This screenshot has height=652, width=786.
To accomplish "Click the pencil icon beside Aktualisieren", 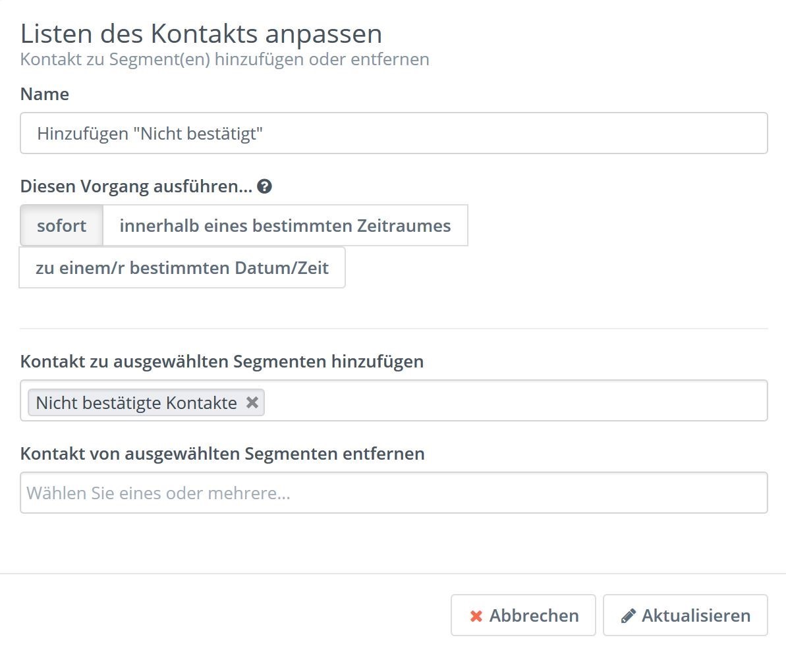I will tap(628, 616).
